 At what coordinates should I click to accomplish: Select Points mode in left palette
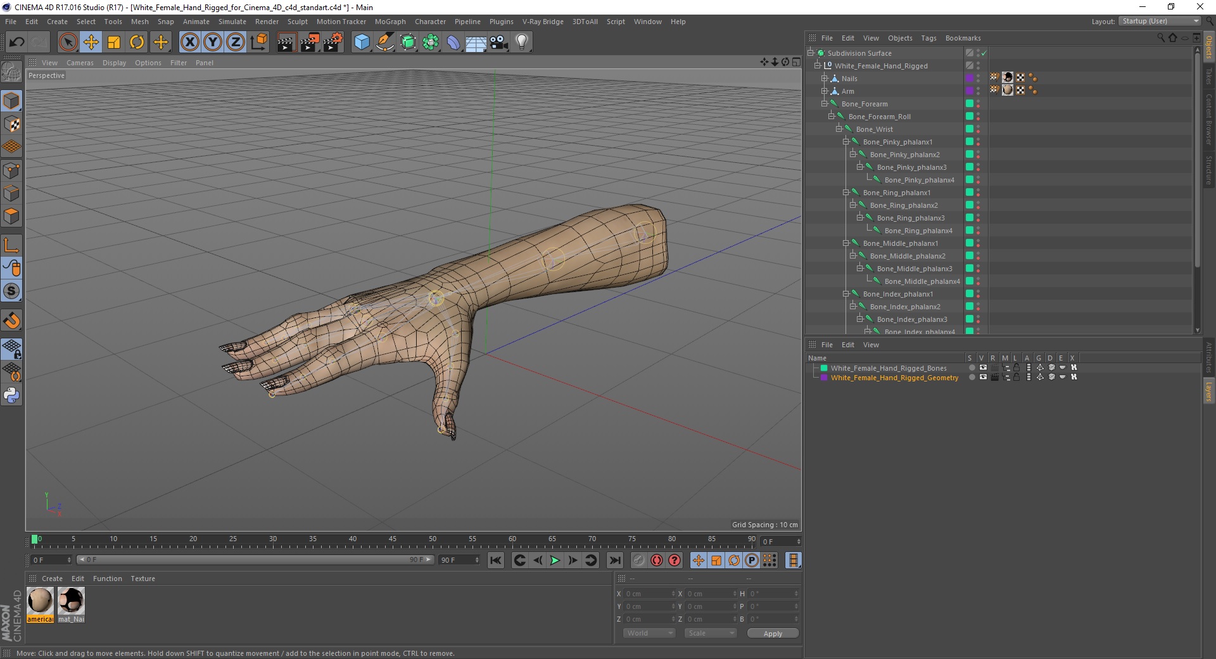[11, 170]
